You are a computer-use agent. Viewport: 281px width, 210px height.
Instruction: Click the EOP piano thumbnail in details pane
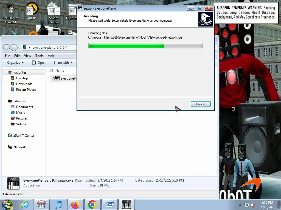(13, 183)
